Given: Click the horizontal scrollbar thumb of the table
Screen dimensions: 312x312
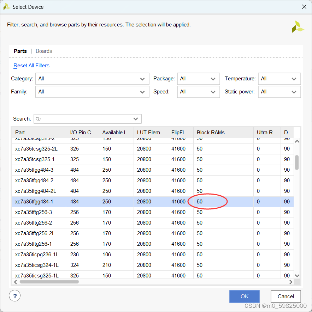Looking at the screenshot, I should coord(49,282).
